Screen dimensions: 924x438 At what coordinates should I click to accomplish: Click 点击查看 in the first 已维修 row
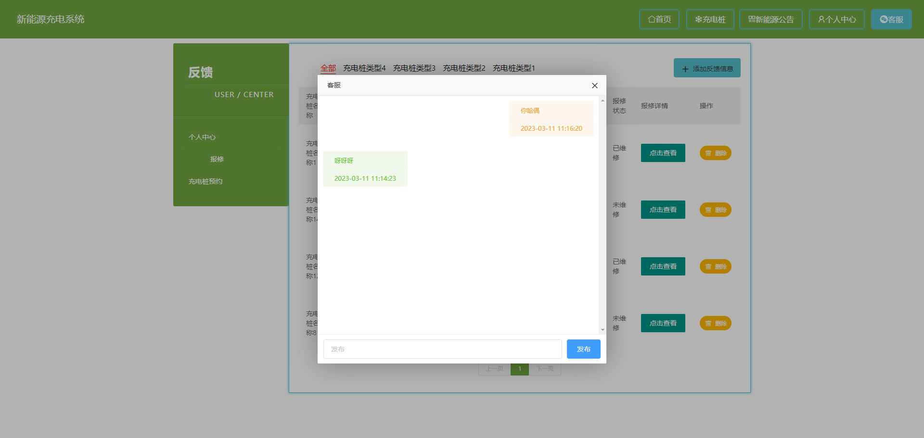click(663, 153)
